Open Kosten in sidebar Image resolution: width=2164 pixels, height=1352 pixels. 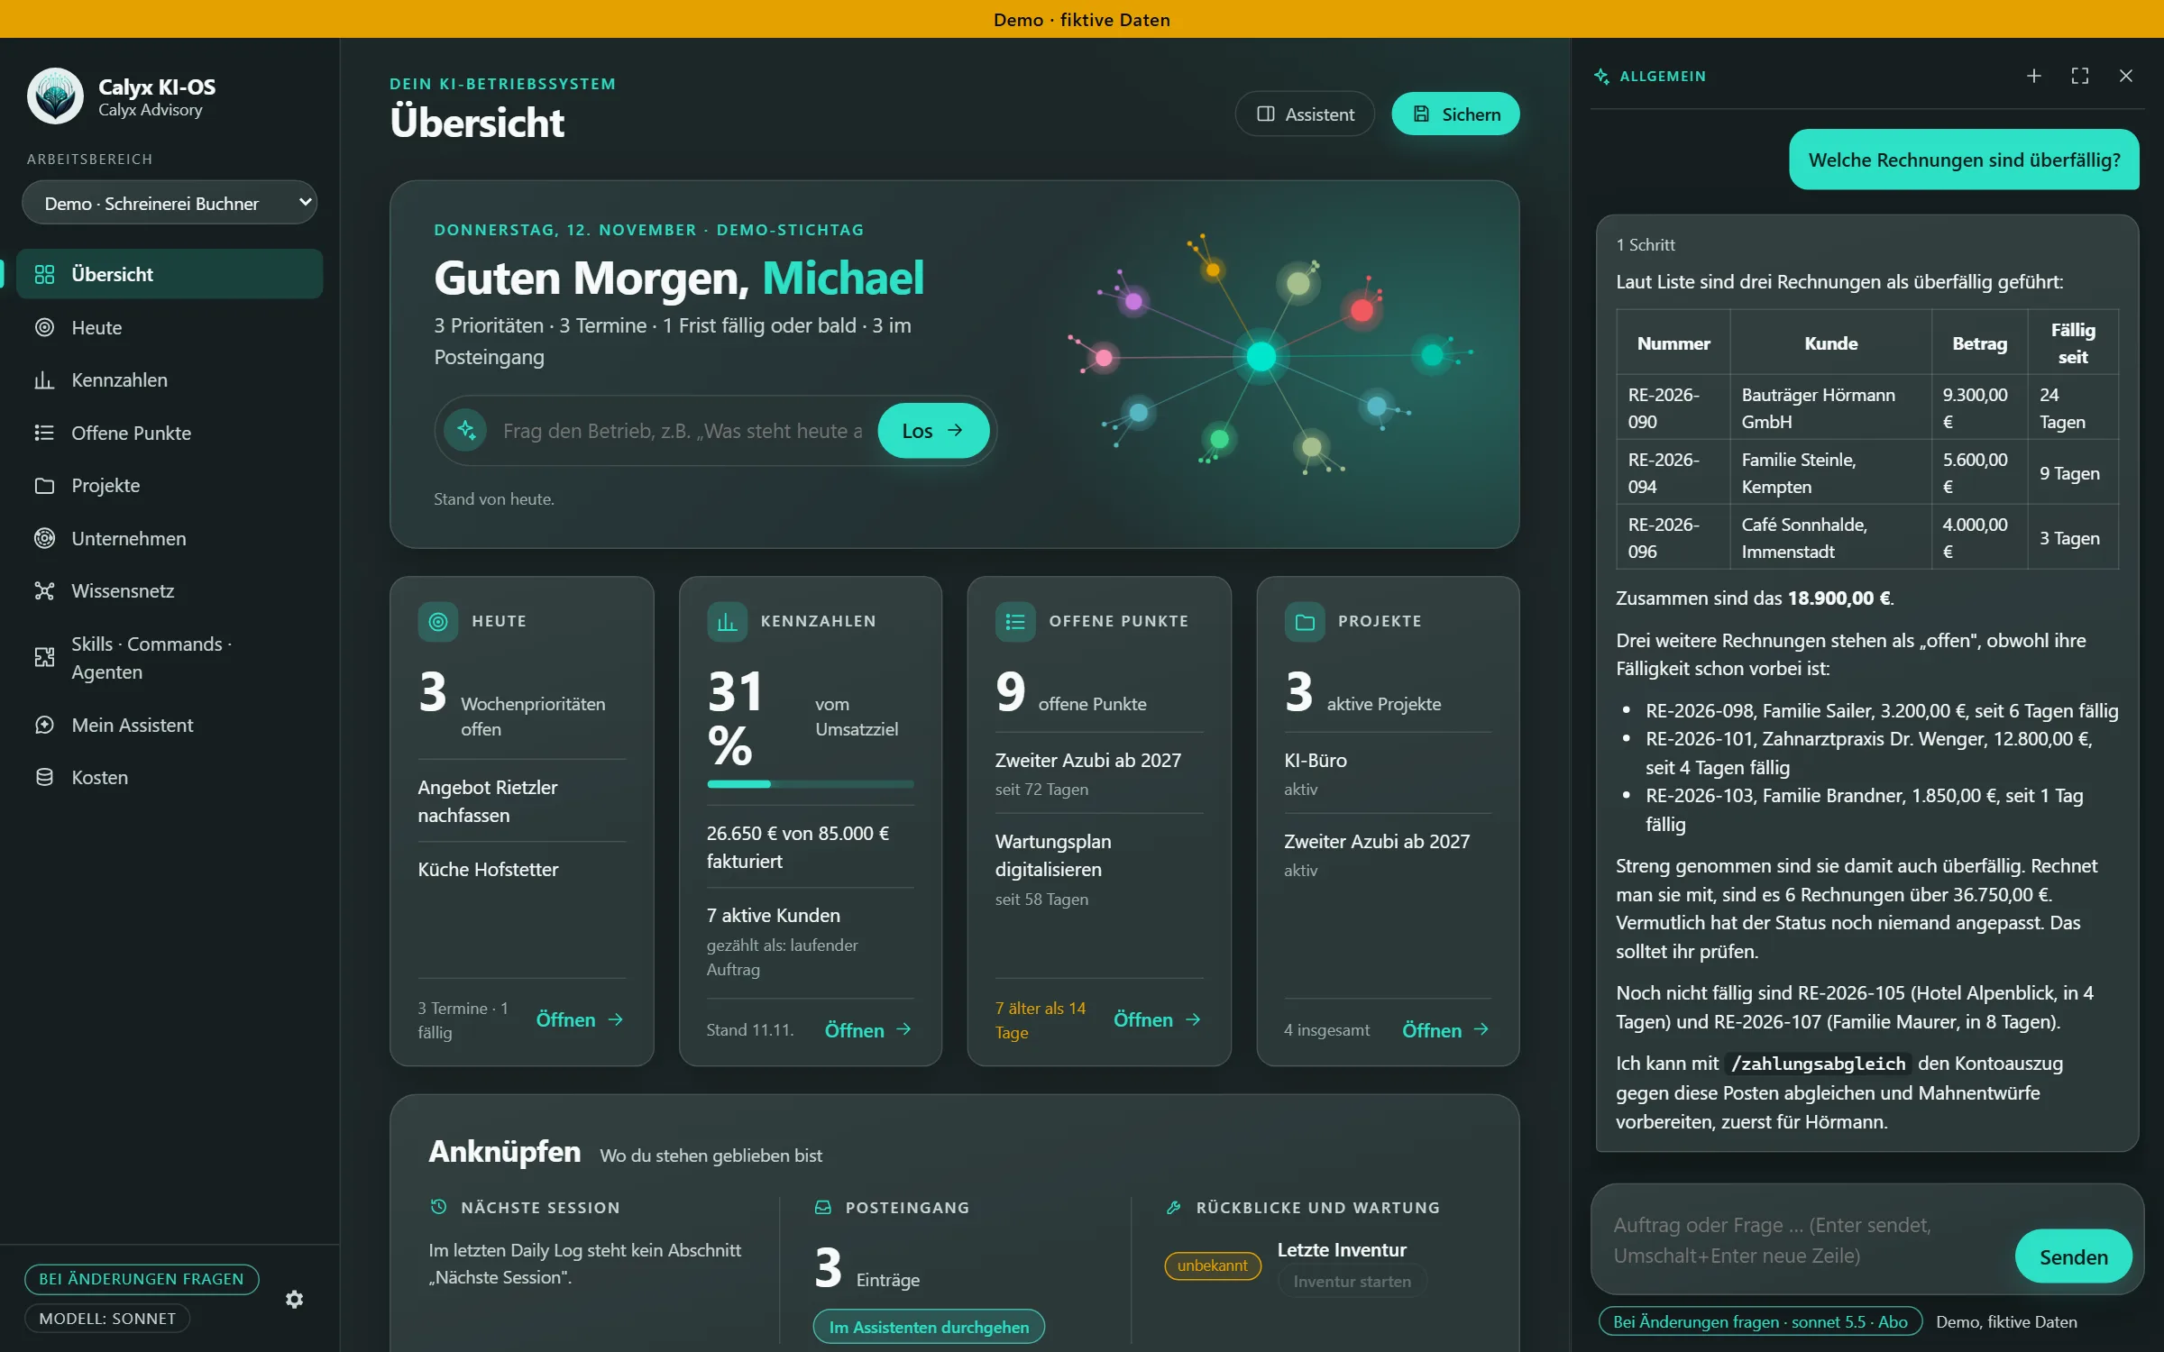click(x=170, y=777)
